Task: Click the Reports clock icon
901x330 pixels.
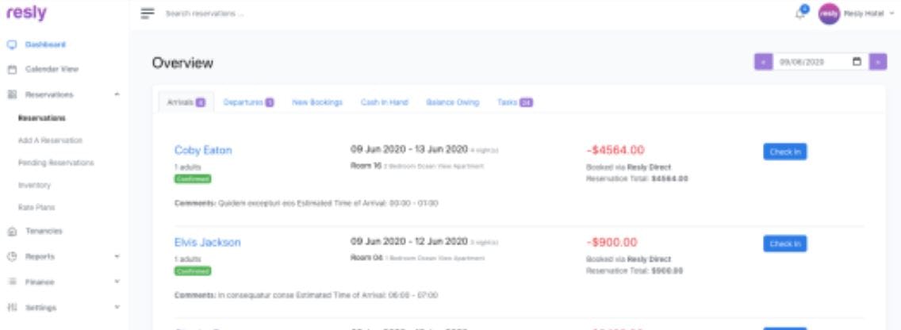Action: pyautogui.click(x=12, y=257)
